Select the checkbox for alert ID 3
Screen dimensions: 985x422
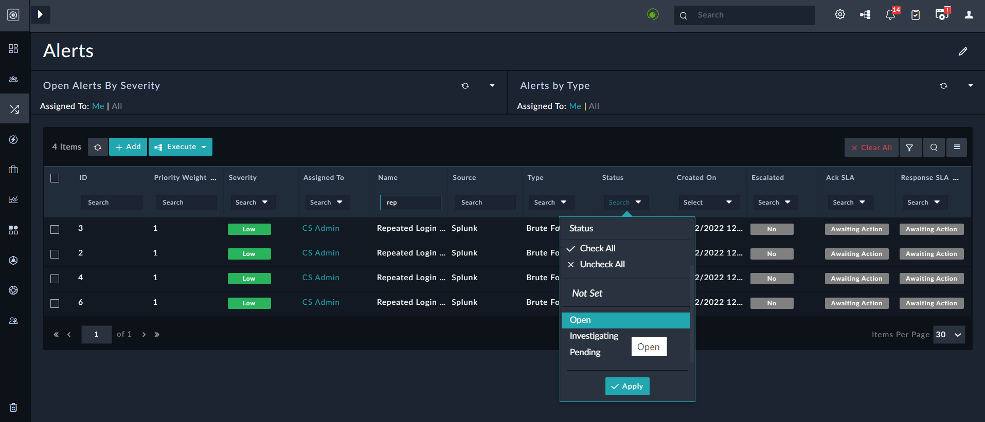pyautogui.click(x=55, y=229)
